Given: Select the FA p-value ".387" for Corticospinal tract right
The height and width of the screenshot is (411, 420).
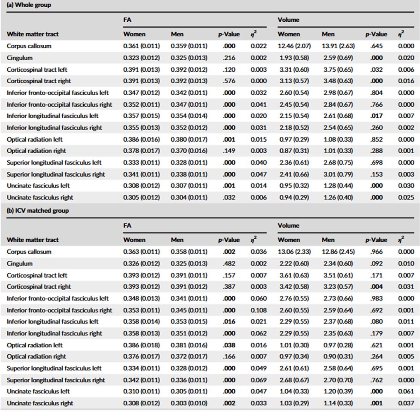Looking at the screenshot, I should [x=229, y=287].
